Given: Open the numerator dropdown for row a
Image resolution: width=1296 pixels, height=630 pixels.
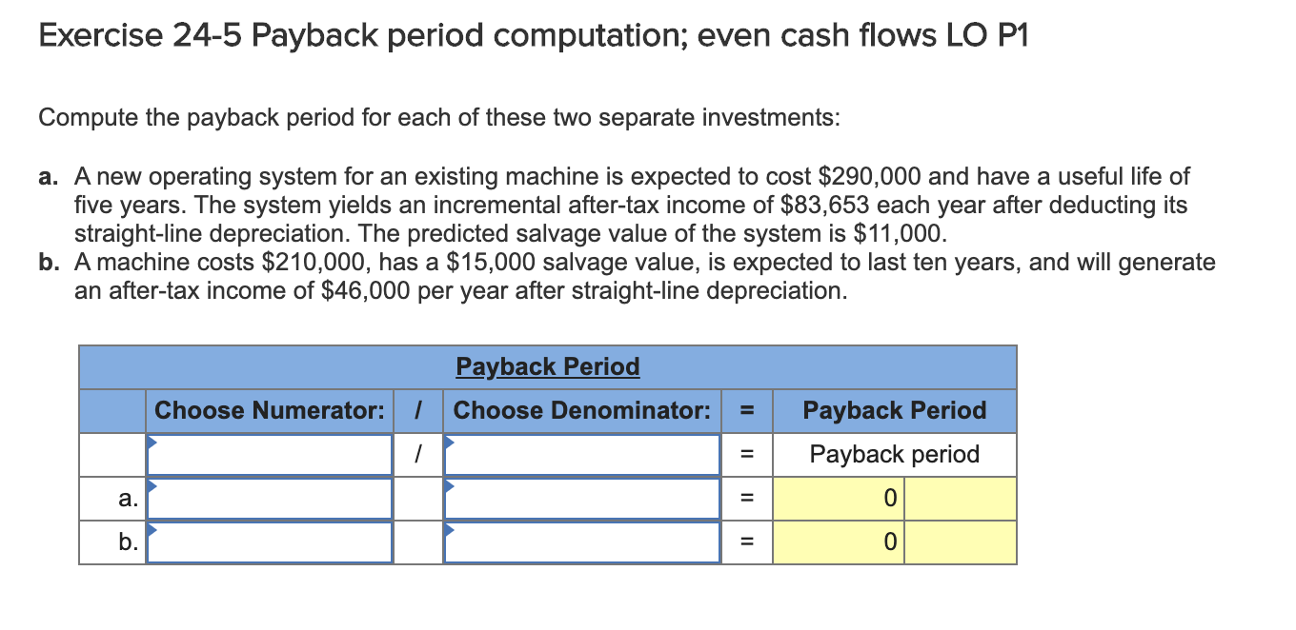Looking at the screenshot, I should 270,498.
